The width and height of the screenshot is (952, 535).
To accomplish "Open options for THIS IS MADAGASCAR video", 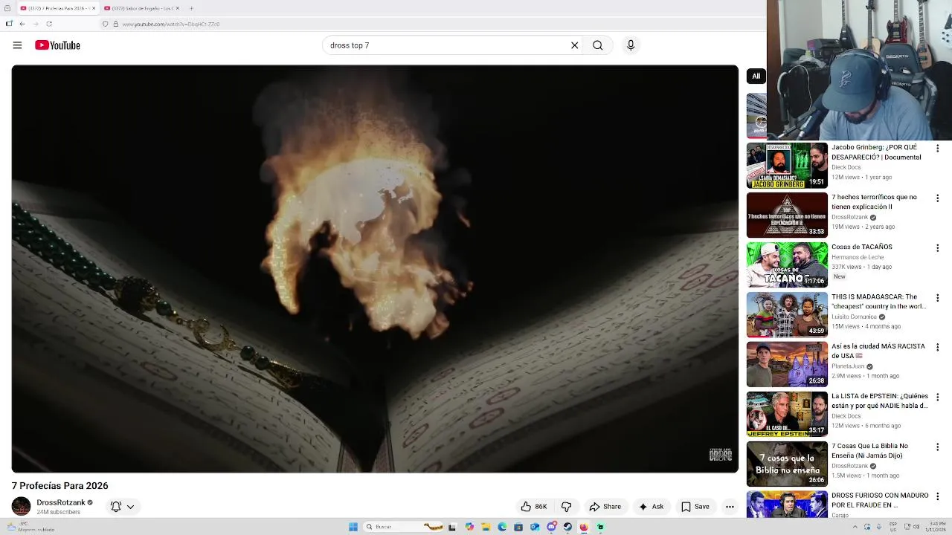I will tap(937, 298).
